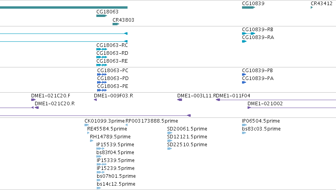The height and width of the screenshot is (190, 336).
Task: Click the DME1-021O02 label text
Action: point(265,104)
